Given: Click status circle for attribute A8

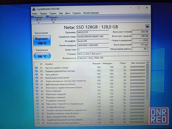Looking at the screenshot, I should coord(38,104).
